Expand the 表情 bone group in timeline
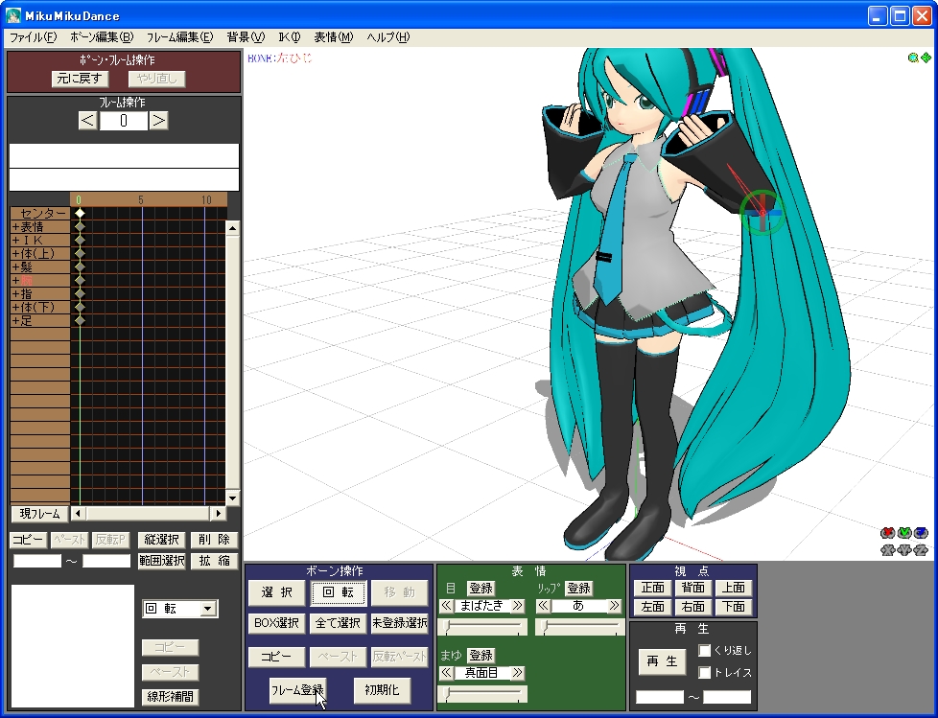 click(15, 227)
